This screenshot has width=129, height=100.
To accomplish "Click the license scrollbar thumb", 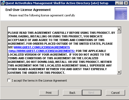I will (119, 32).
